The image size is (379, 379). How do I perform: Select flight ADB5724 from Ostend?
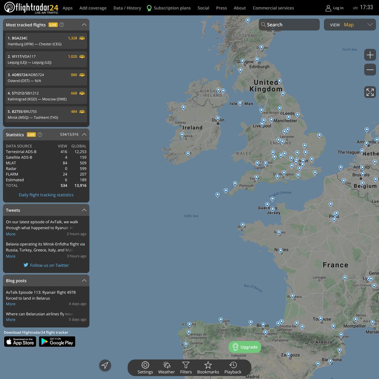(x=46, y=78)
